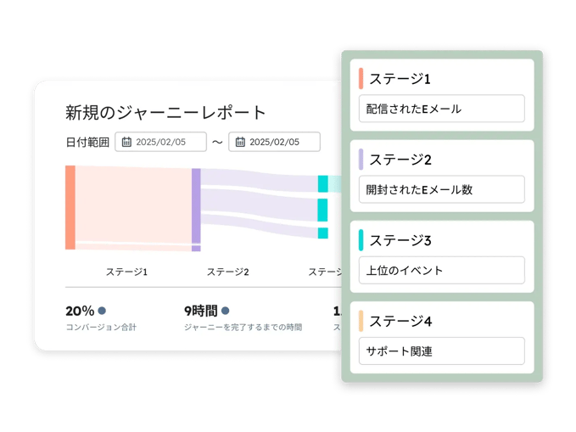The height and width of the screenshot is (432, 576).
Task: Click the 配信されたEメール field in ステージ1
Action: pos(441,109)
